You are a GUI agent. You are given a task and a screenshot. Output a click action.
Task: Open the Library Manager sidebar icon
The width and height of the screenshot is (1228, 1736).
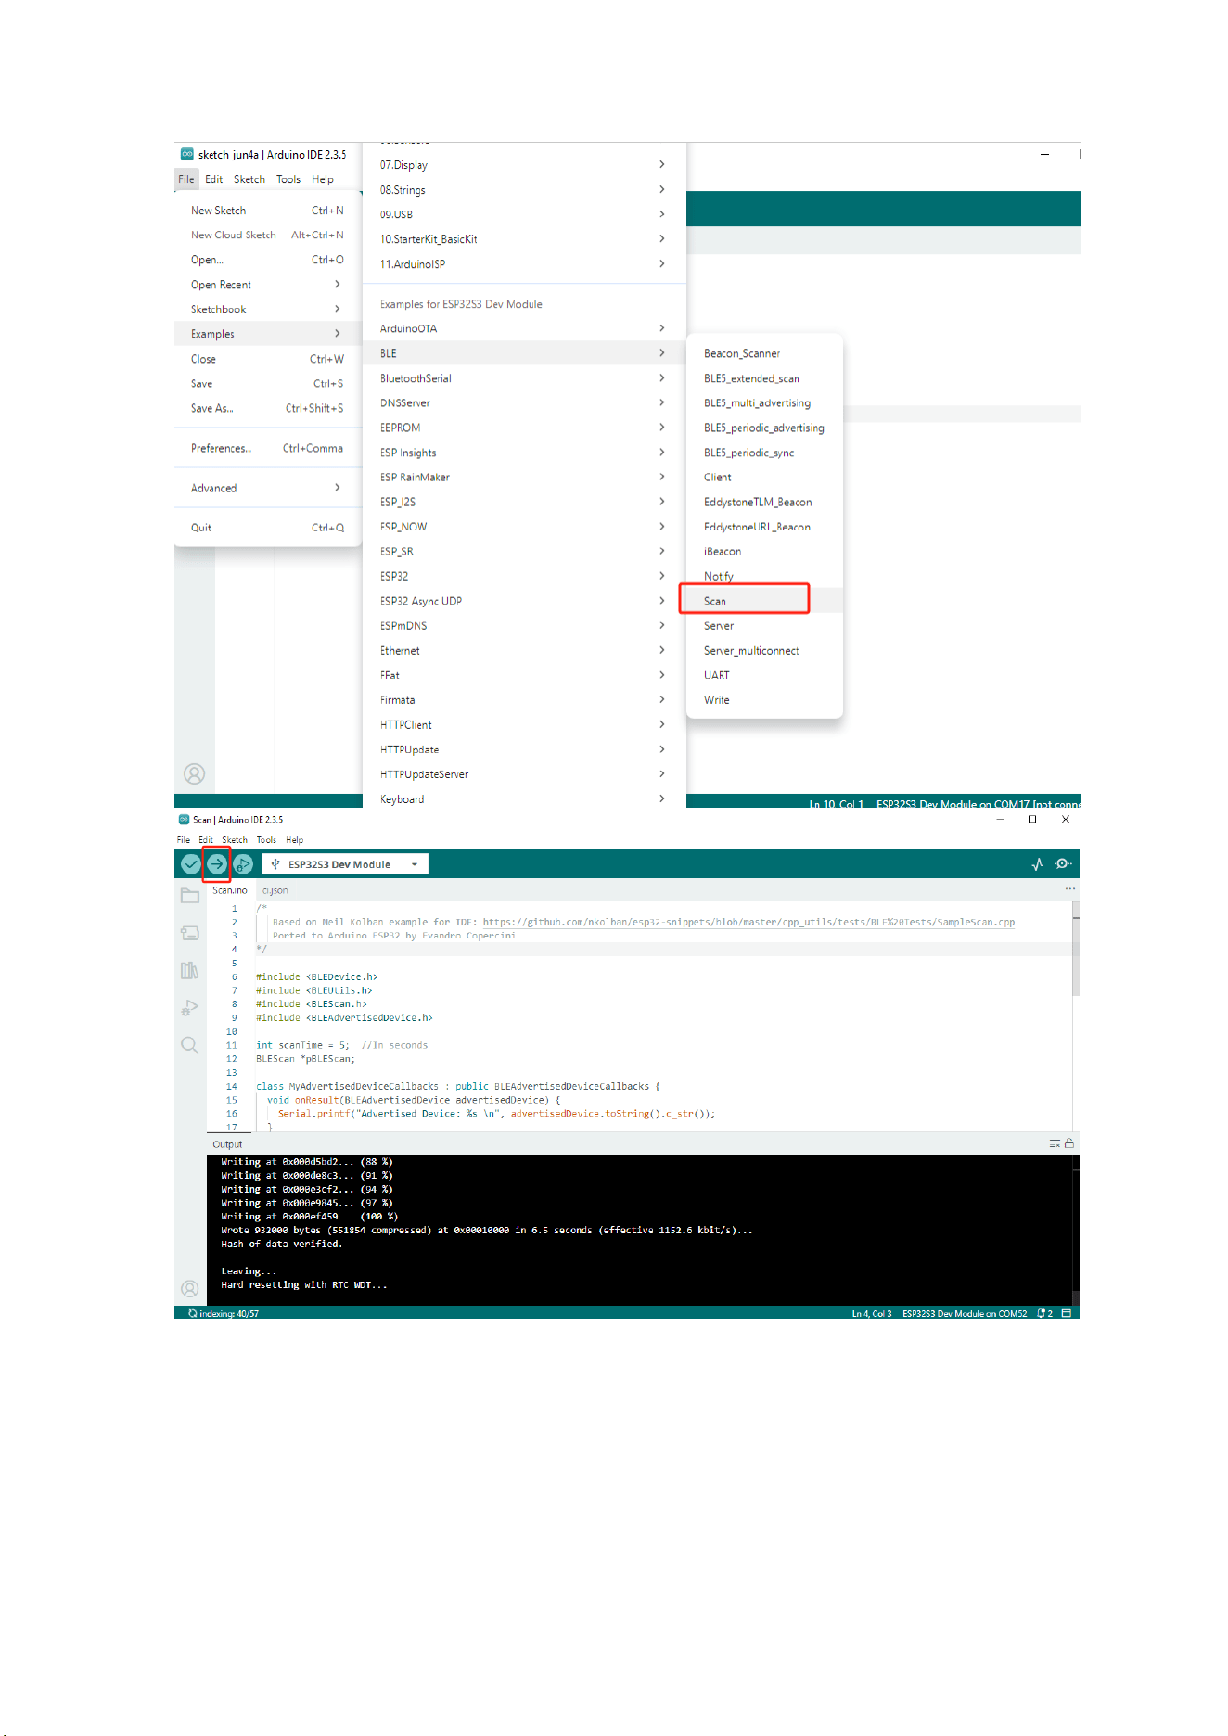pos(190,970)
